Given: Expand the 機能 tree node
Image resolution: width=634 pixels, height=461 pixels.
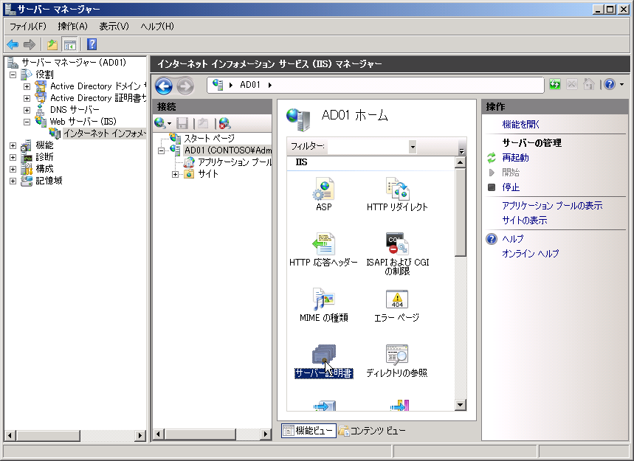Looking at the screenshot, I should [13, 145].
